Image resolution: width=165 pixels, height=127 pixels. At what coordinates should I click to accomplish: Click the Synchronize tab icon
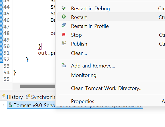click(28, 97)
